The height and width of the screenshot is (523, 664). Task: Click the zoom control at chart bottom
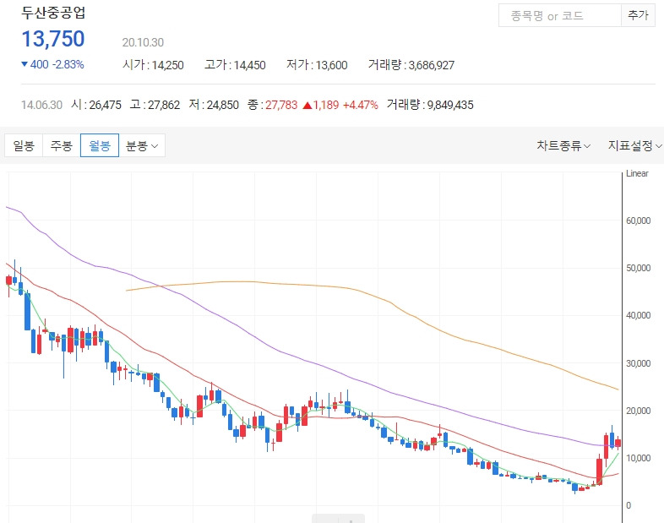coord(339,518)
